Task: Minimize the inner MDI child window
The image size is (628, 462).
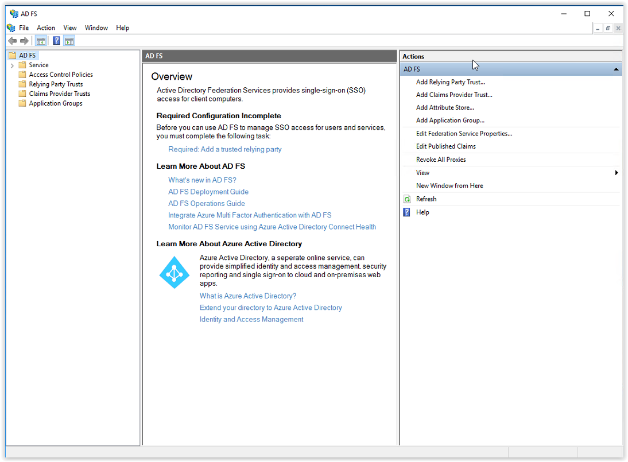Action: pos(598,28)
